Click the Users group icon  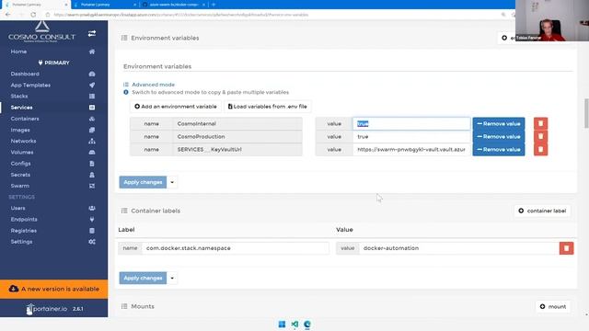[x=92, y=208]
